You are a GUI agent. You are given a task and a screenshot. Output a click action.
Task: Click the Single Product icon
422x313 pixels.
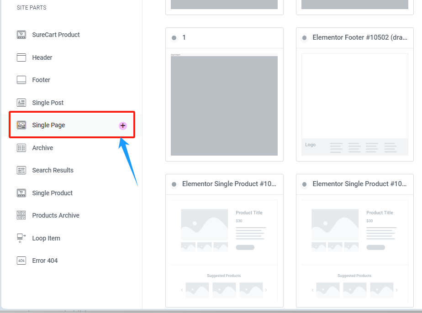(x=21, y=193)
